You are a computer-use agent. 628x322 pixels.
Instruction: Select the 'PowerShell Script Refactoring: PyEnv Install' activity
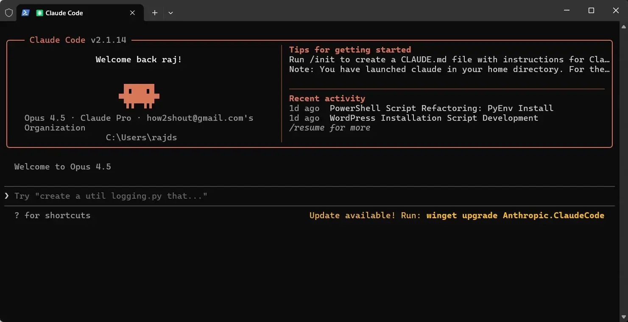(441, 108)
